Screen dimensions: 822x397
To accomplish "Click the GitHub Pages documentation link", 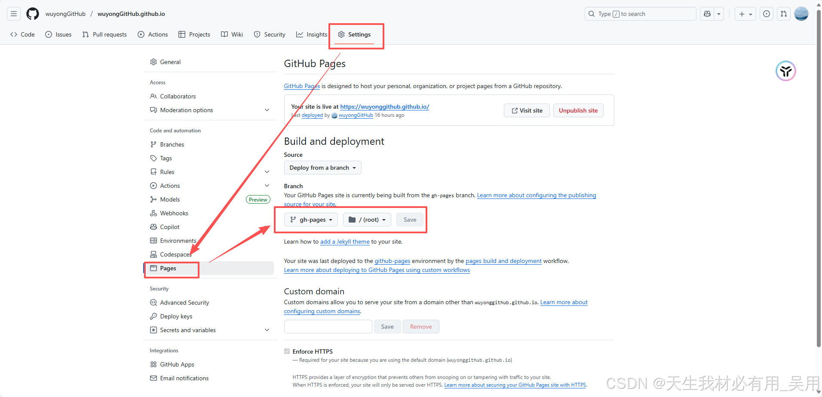I will click(x=302, y=86).
